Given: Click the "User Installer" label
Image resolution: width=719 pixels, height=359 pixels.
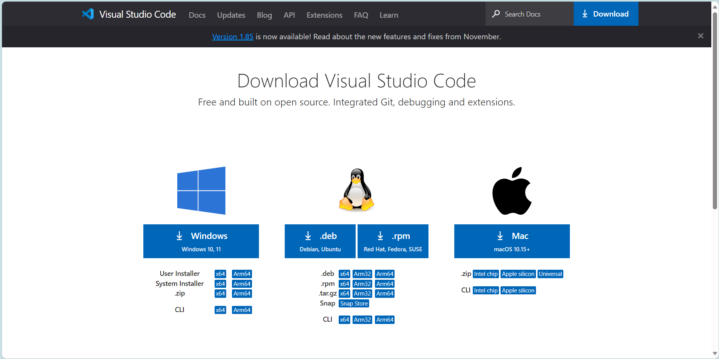Looking at the screenshot, I should pyautogui.click(x=180, y=274).
